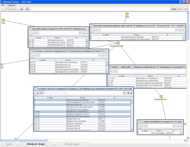Click collapse arrows in alpha subunit panel
Viewport: 190px width, 147px height.
[92, 32]
